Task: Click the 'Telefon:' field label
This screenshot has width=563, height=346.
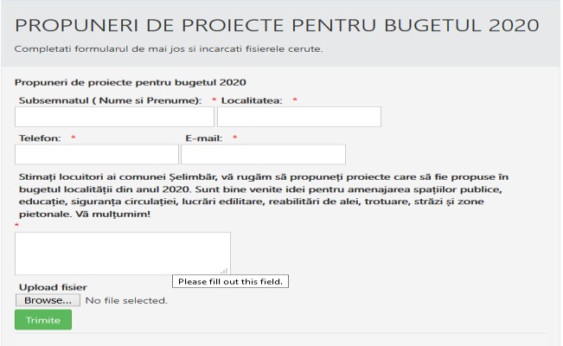Action: pyautogui.click(x=40, y=138)
